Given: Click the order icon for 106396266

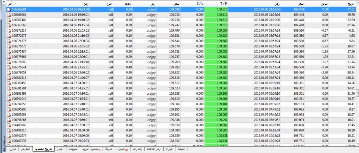Looking at the screenshot, I should pos(9,120).
